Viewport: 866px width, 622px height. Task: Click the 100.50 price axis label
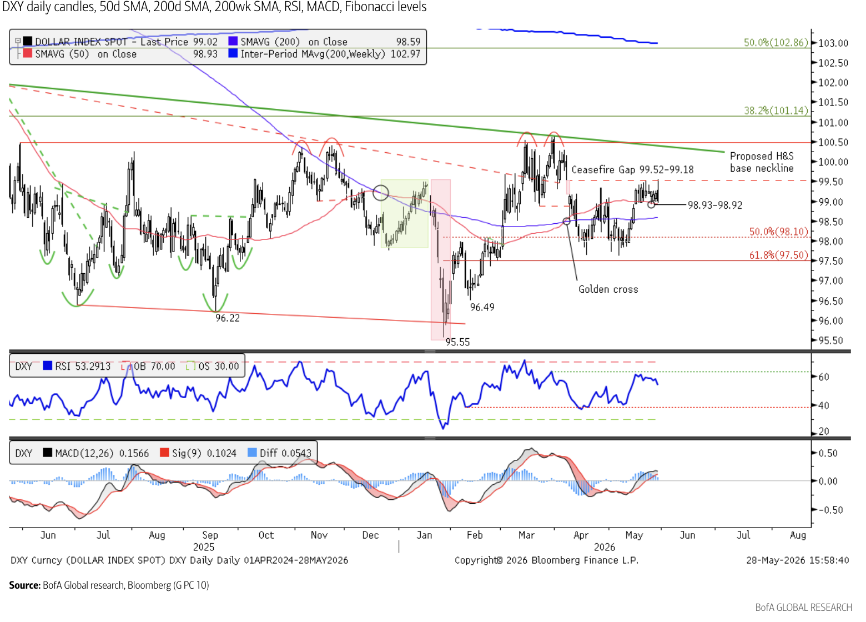tap(833, 143)
